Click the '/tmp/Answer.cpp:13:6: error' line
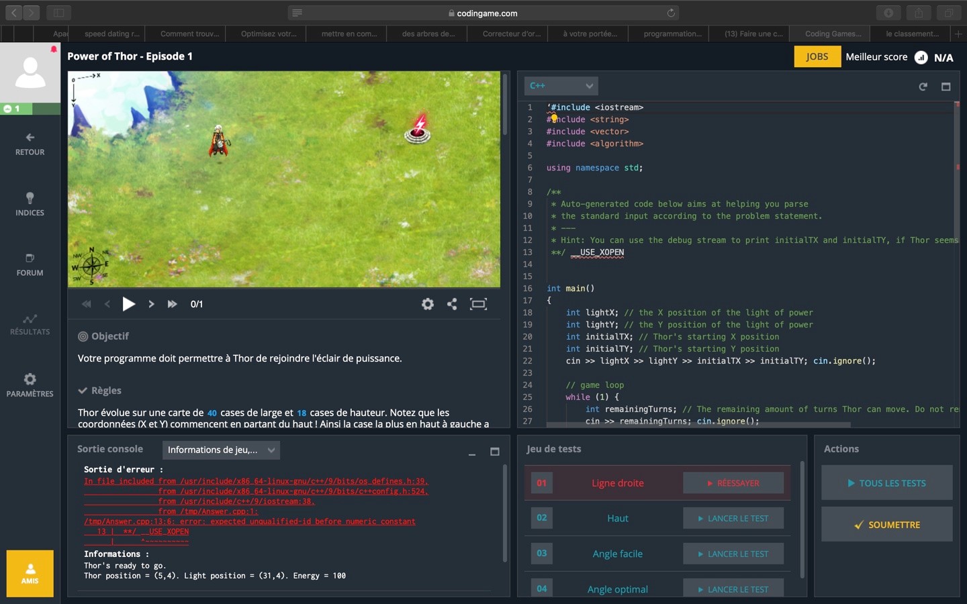The image size is (967, 604). pos(250,521)
